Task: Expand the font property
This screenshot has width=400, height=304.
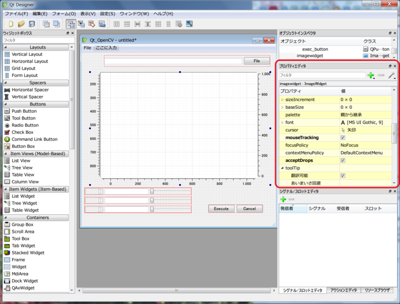Action: coord(282,122)
